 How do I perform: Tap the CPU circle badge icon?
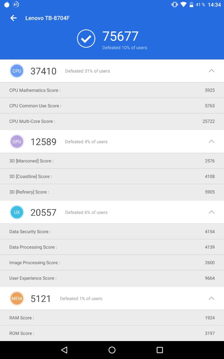point(17,71)
